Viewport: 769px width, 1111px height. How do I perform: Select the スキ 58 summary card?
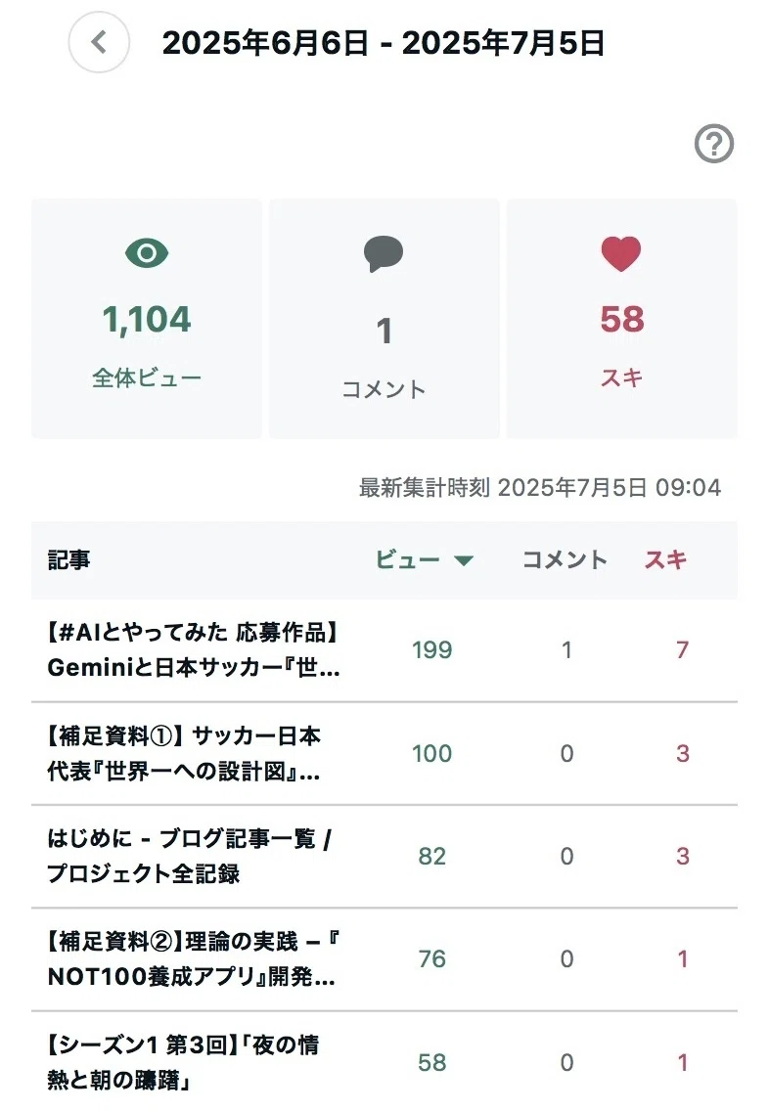click(621, 319)
